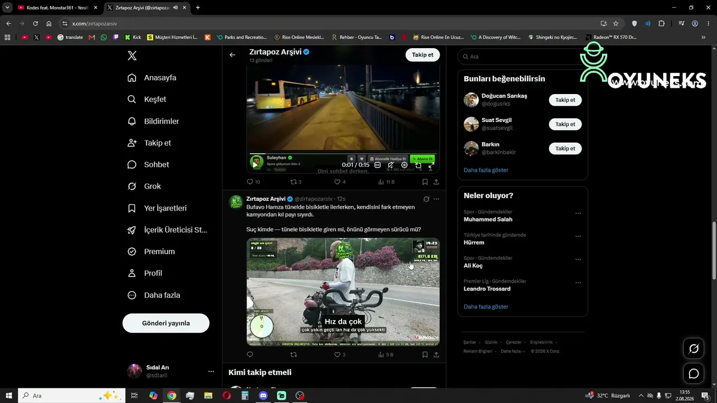View analytics showing 5 B views
717x403 pixels.
point(386,354)
